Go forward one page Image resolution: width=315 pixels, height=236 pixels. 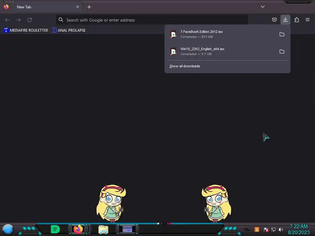tap(18, 20)
